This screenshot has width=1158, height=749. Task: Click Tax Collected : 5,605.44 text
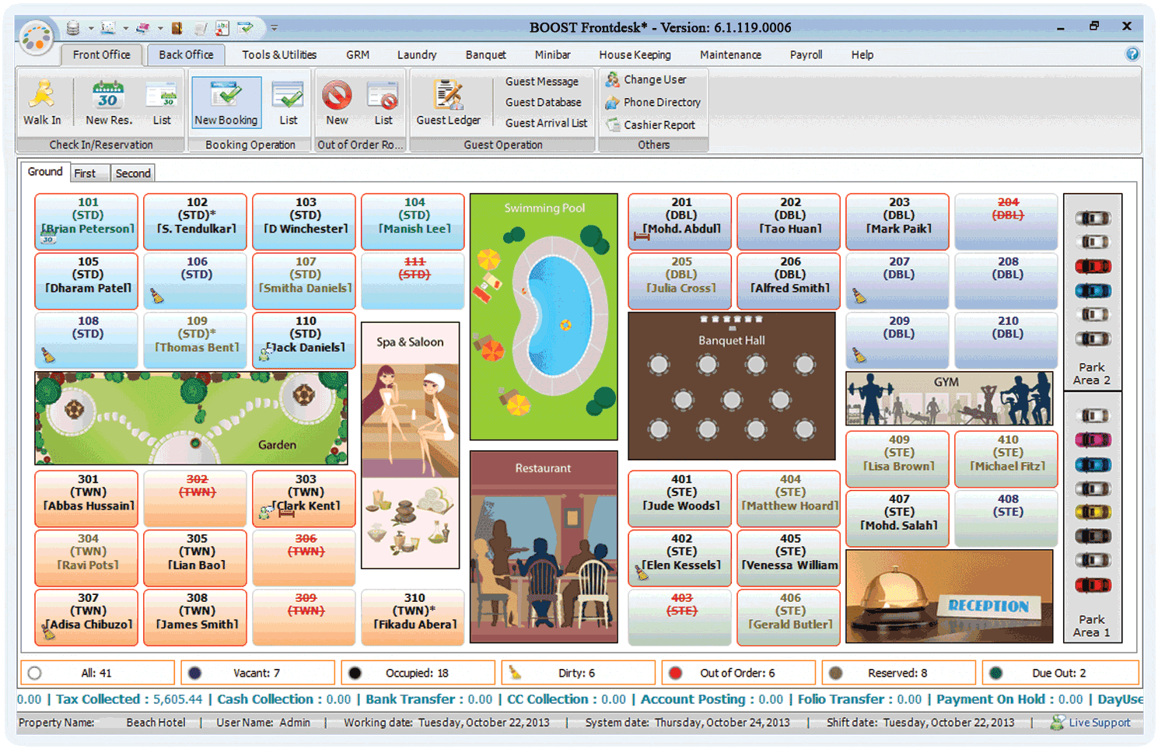[129, 699]
